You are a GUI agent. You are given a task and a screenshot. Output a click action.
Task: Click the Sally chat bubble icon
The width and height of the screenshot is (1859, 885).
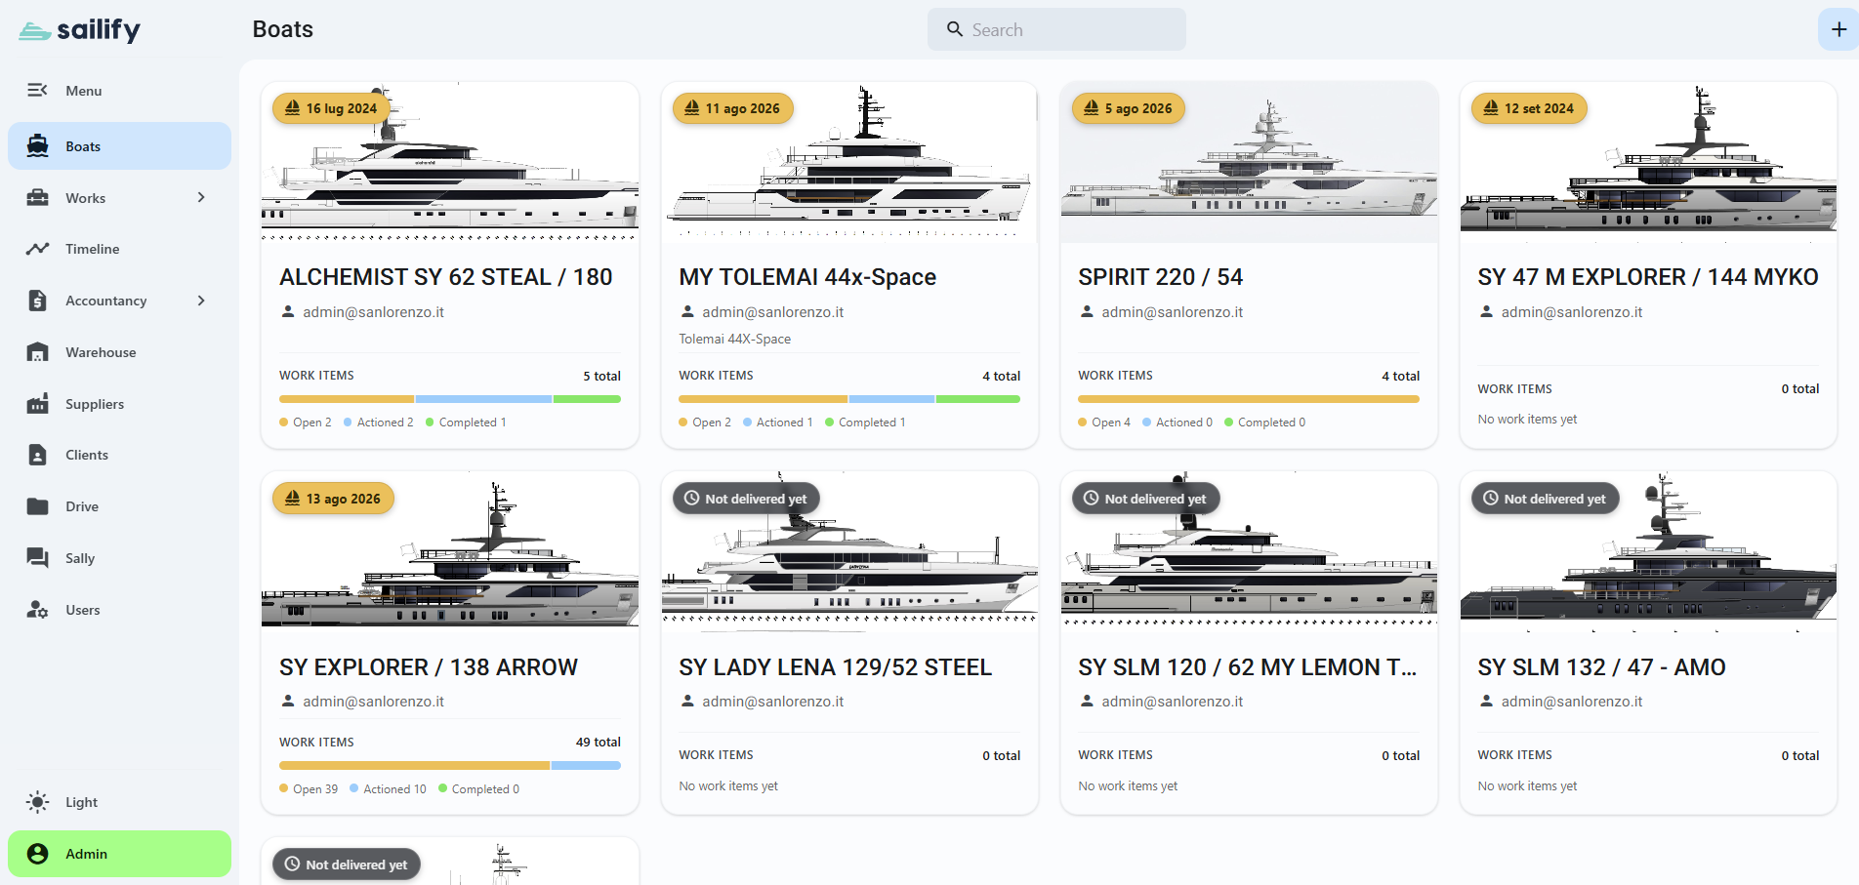37,558
